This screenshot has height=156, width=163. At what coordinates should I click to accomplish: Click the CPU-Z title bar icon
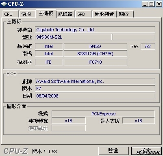[x=4, y=4]
